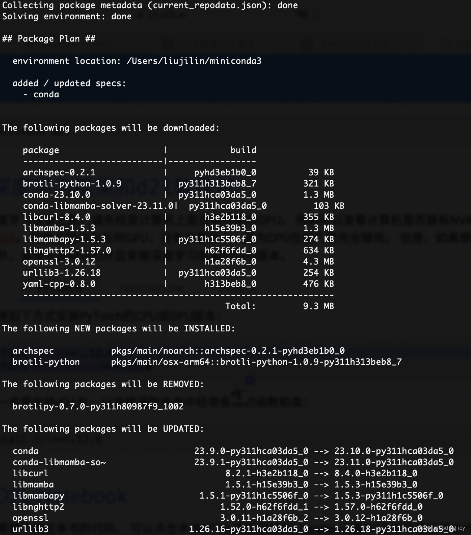Click the 'added / updated specs:' line
Viewport: 471px width, 535px height.
(x=69, y=84)
